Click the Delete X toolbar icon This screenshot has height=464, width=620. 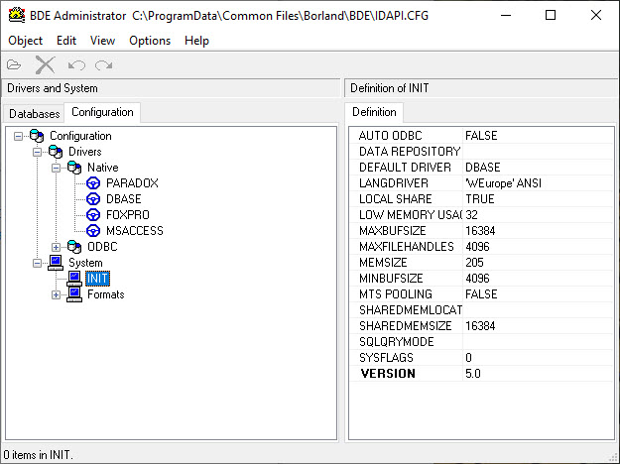45,64
